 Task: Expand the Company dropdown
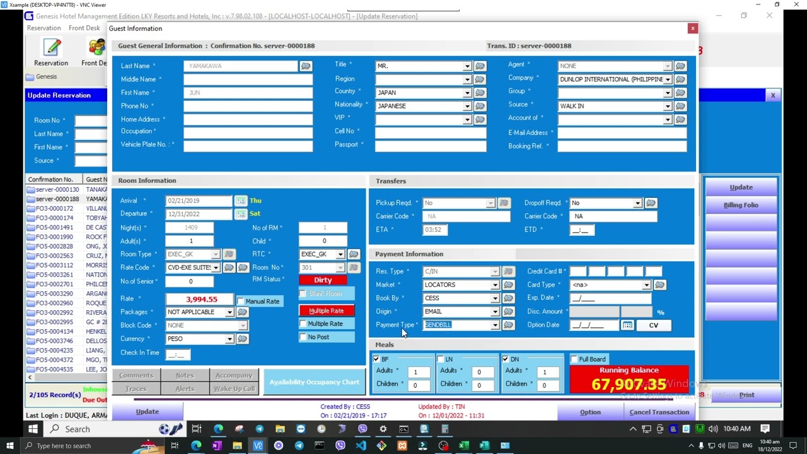click(668, 79)
